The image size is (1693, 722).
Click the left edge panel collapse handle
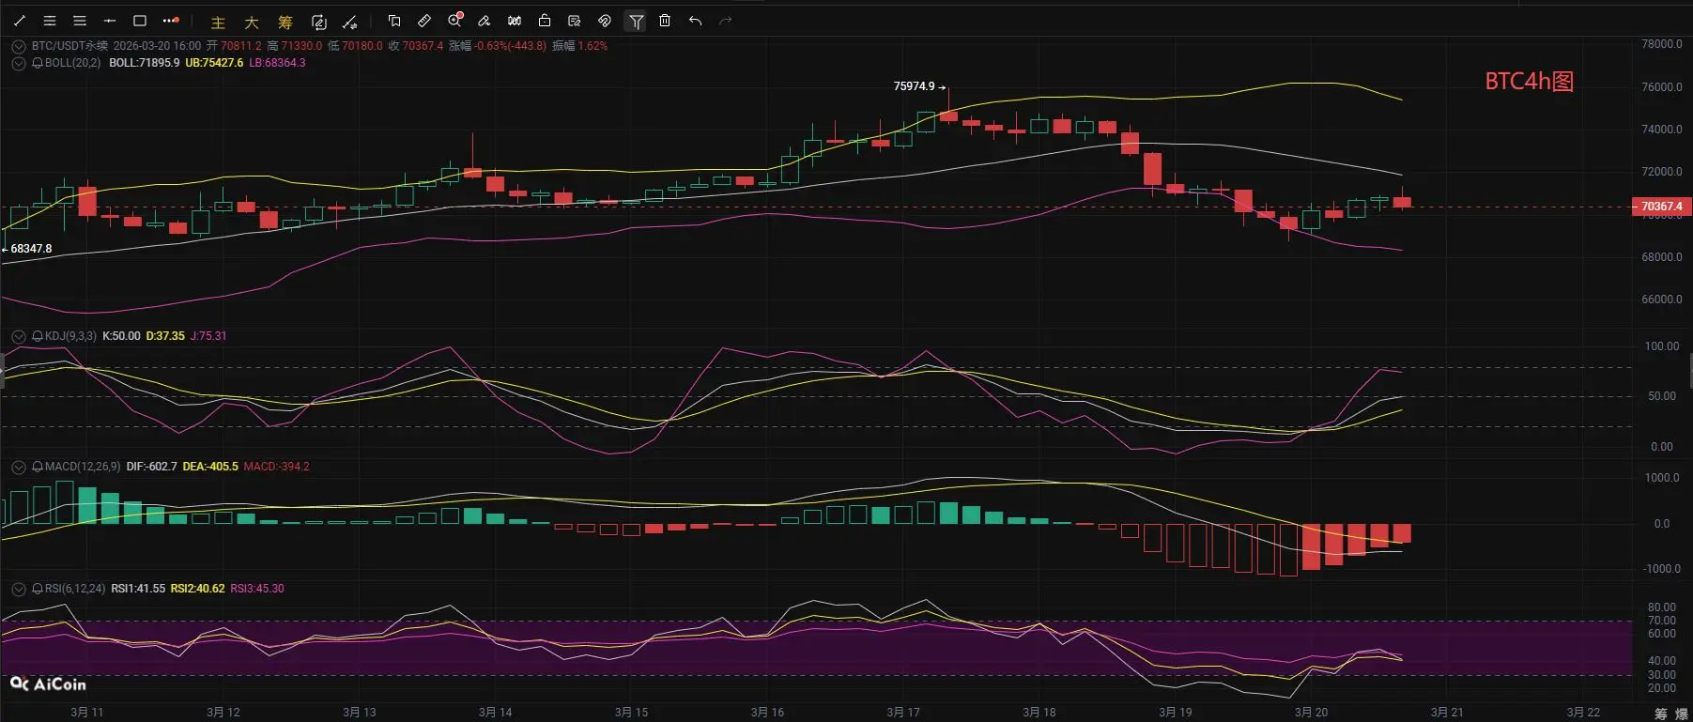[x=2, y=372]
